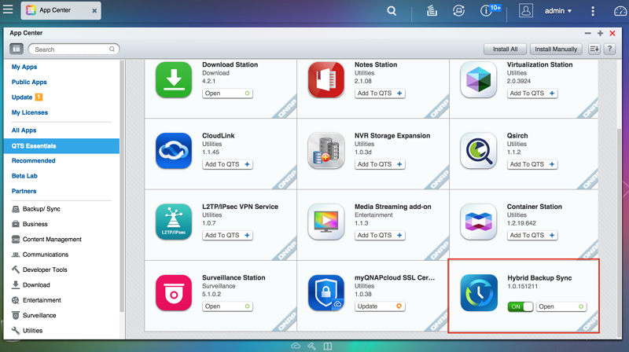This screenshot has height=352, width=629.
Task: Add Container Station to QTS
Action: click(x=532, y=236)
